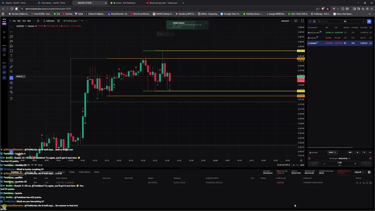This screenshot has width=375, height=211.
Task: Open the Alerts tab
Action: click(97, 172)
